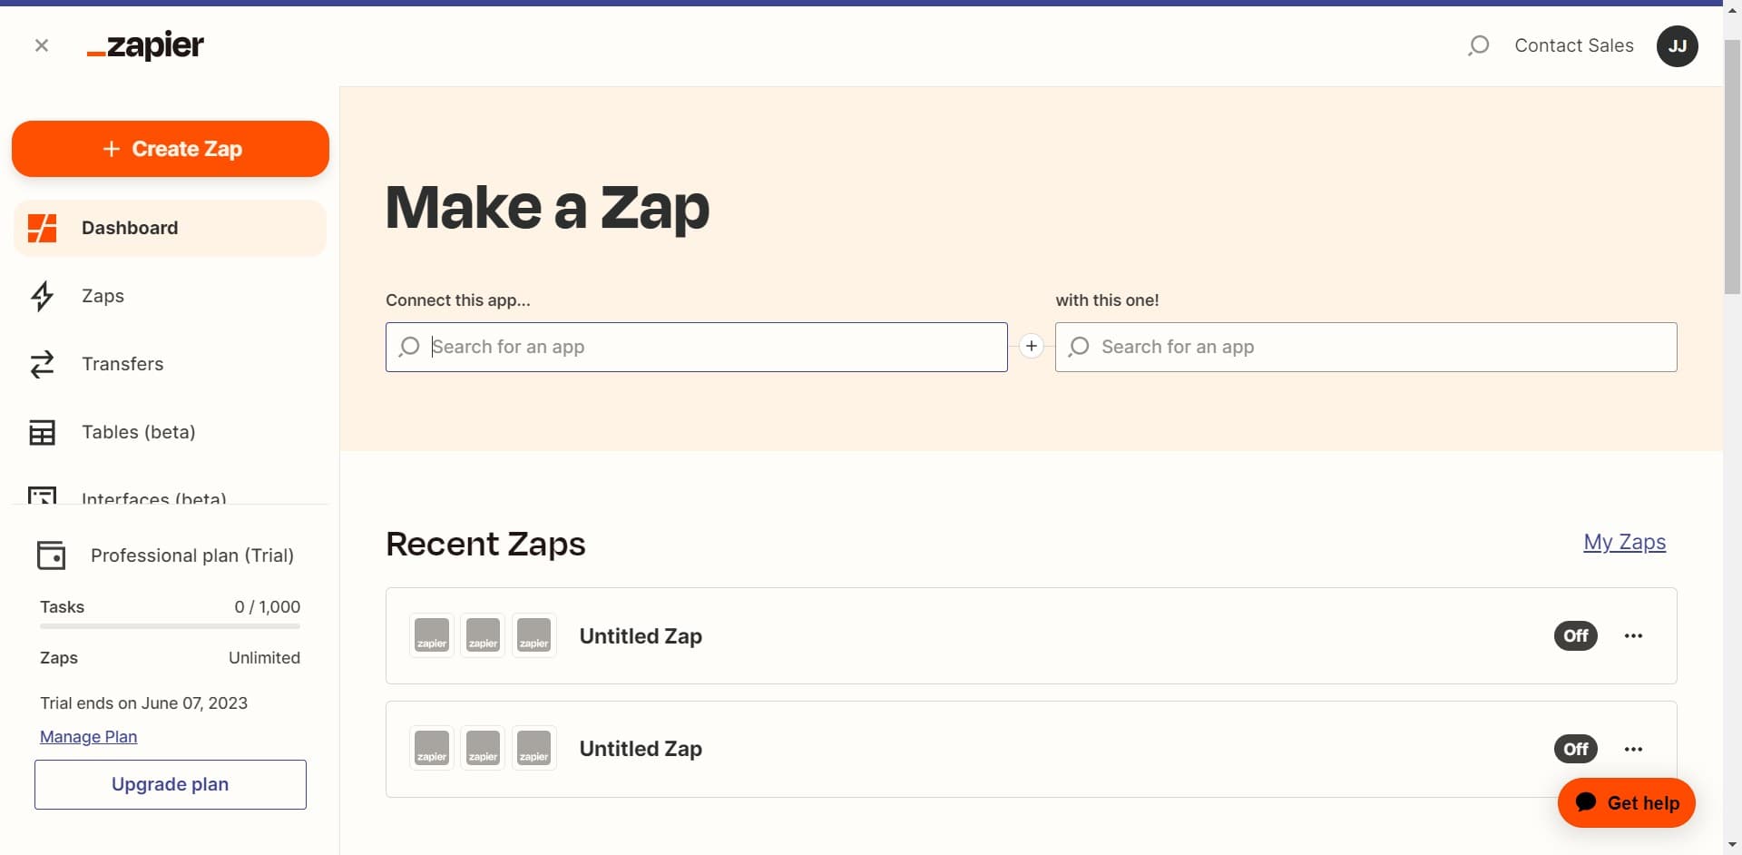Open Transfers from the sidebar
Image resolution: width=1742 pixels, height=855 pixels.
tap(124, 364)
